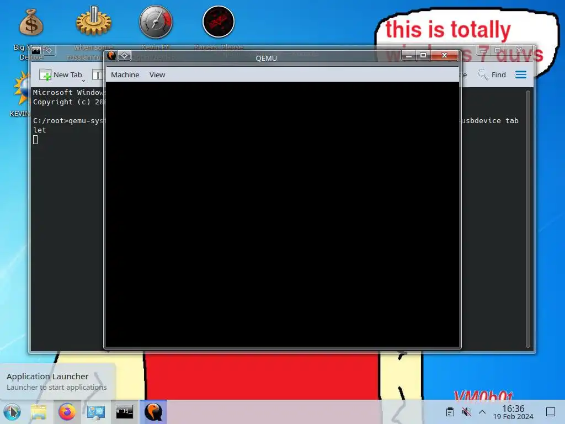Open the Machine menu in QEMU
Image resolution: width=565 pixels, height=424 pixels.
point(125,75)
